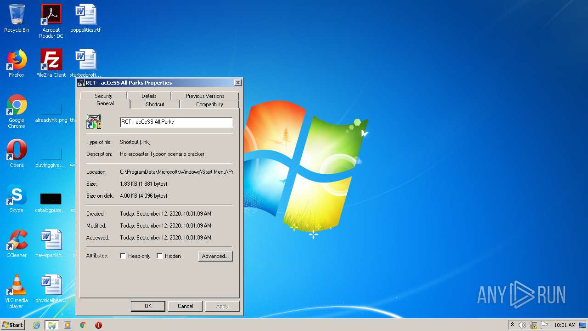
Task: Click the taskbar clock showing 10:01 AM
Action: click(565, 325)
